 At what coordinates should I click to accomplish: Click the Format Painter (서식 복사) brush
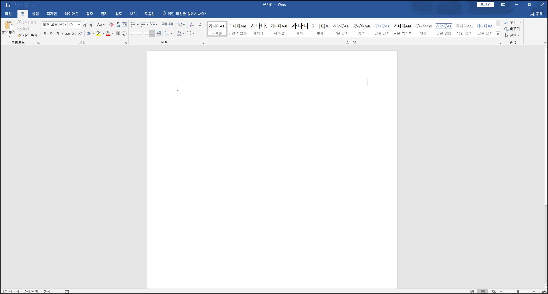(x=27, y=35)
